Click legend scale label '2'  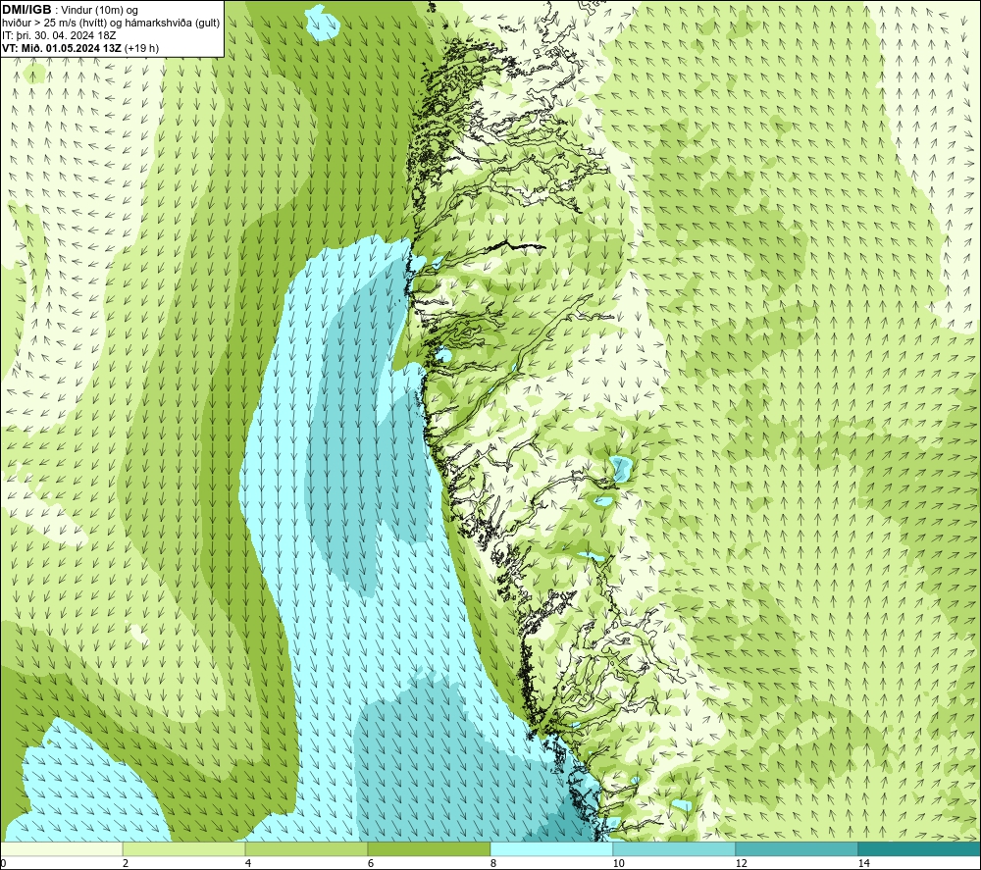[x=126, y=863]
